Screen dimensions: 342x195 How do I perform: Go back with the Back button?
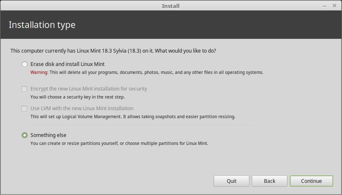point(269,181)
